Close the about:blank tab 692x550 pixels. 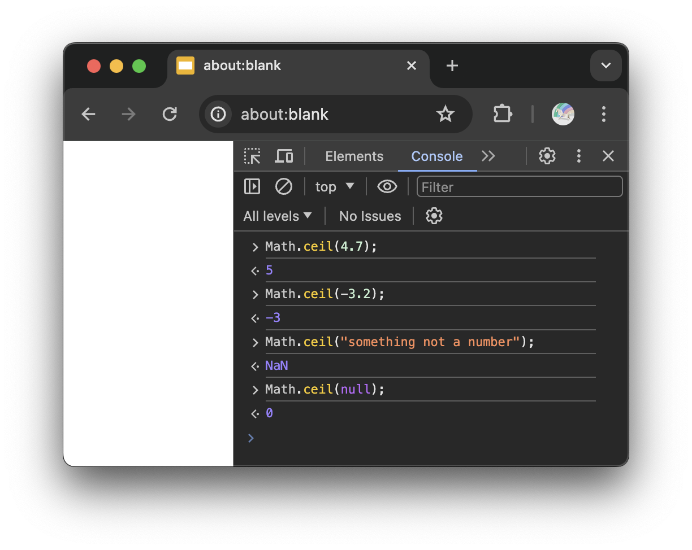tap(412, 66)
